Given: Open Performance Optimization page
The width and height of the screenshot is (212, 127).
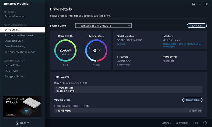Looking at the screenshot, I should 20,52.
